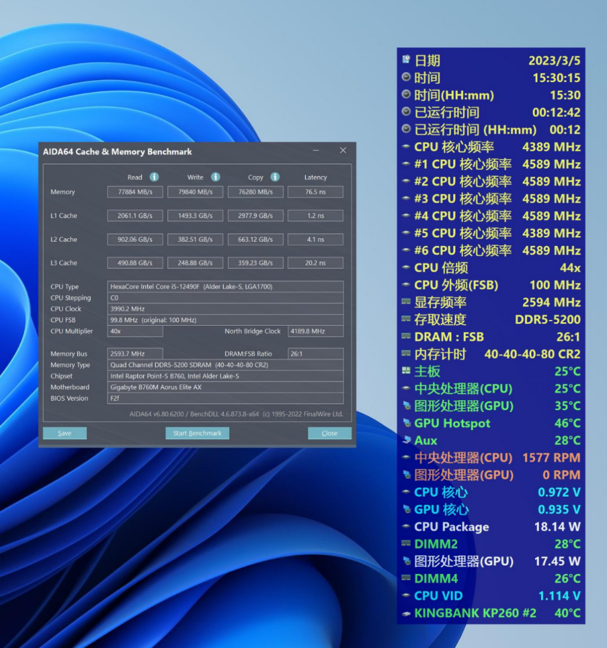
Task: Click the Memory Bus 2593.7 MHz field
Action: tap(135, 354)
